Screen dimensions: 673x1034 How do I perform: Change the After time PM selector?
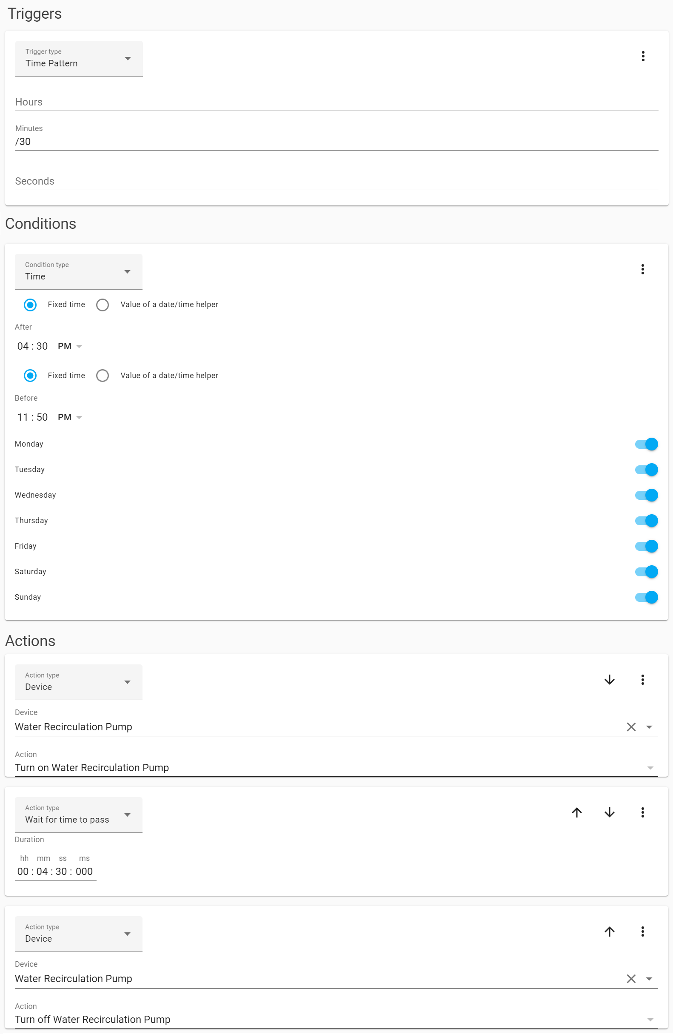(70, 347)
